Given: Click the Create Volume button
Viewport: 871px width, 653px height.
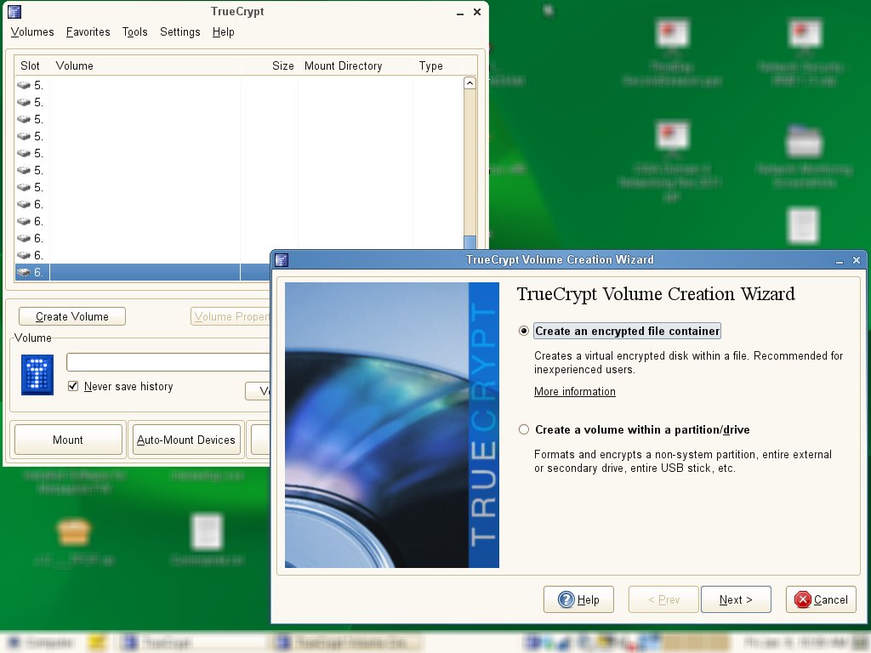Looking at the screenshot, I should pyautogui.click(x=71, y=315).
